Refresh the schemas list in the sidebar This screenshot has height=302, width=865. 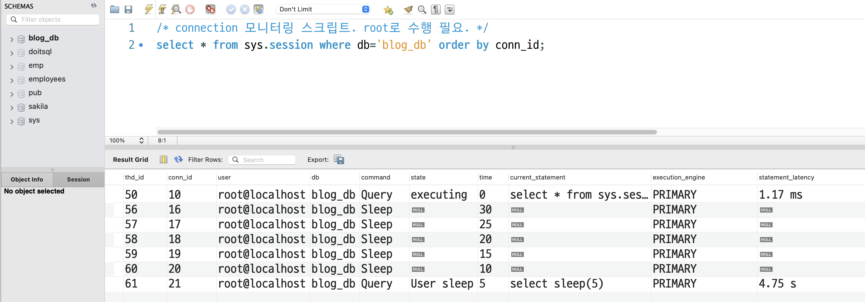coord(94,6)
